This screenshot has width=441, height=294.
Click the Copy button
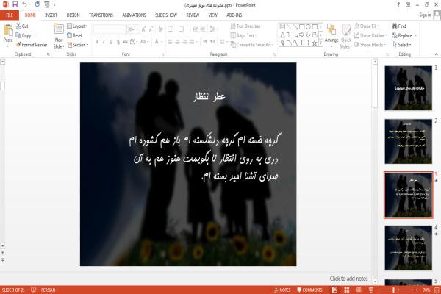pyautogui.click(x=24, y=35)
